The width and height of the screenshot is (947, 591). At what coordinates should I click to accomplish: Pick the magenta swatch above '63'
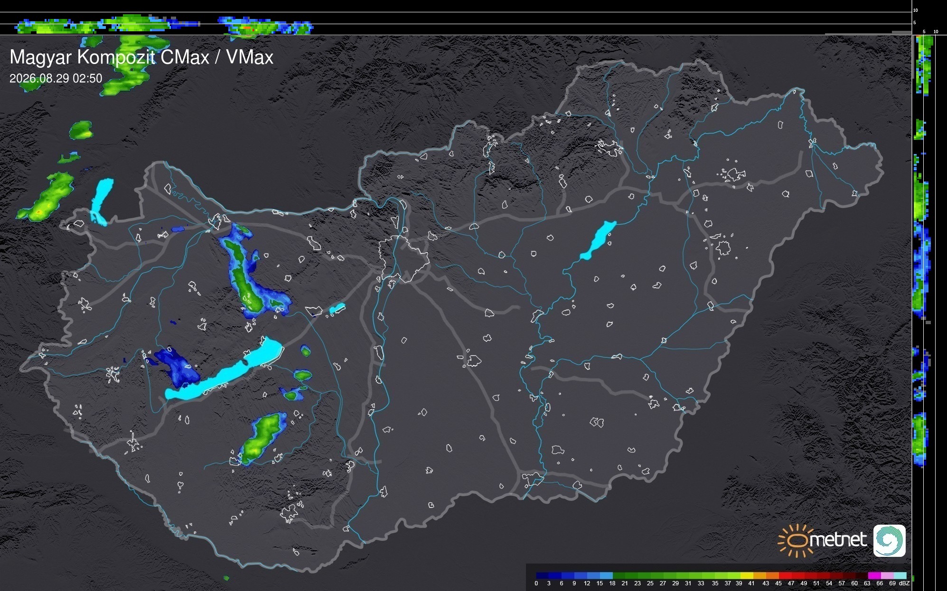[874, 575]
